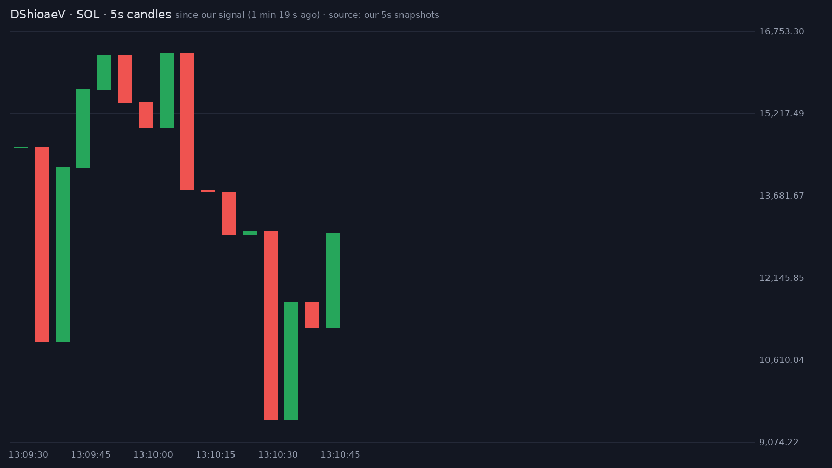Click the 10,610.04 price axis label

pyautogui.click(x=782, y=360)
